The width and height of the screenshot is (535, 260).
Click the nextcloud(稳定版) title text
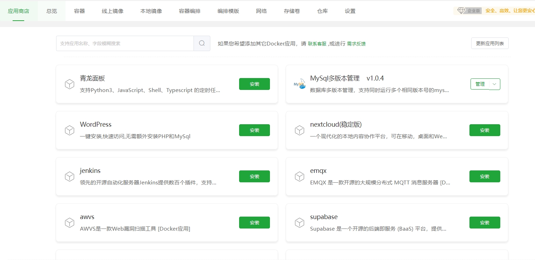click(336, 124)
